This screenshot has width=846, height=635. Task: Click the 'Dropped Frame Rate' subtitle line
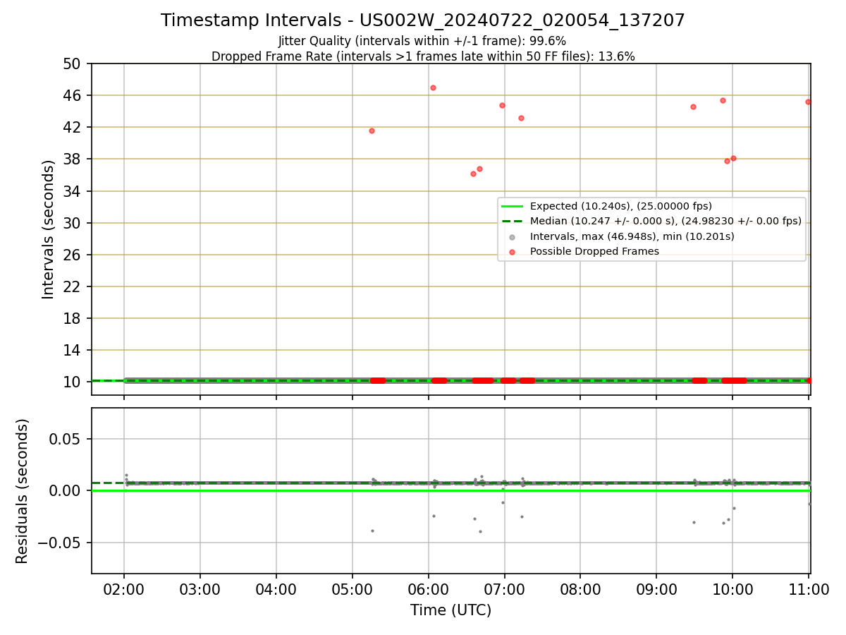coord(423,56)
